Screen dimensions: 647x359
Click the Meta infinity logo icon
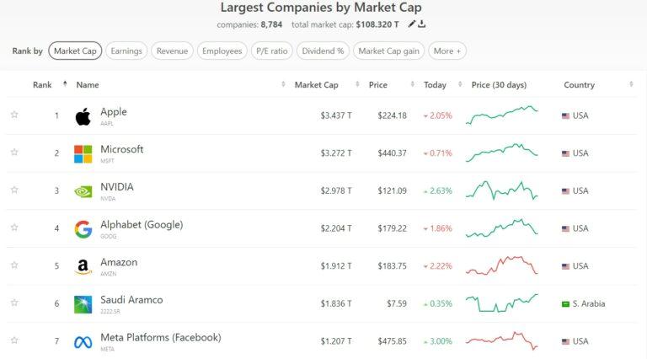click(x=83, y=342)
